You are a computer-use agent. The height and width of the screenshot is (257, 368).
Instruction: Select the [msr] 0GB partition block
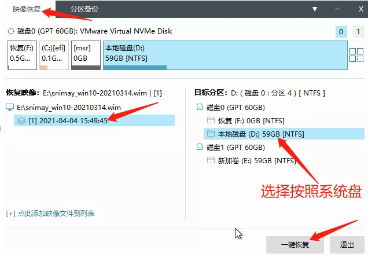pyautogui.click(x=85, y=55)
